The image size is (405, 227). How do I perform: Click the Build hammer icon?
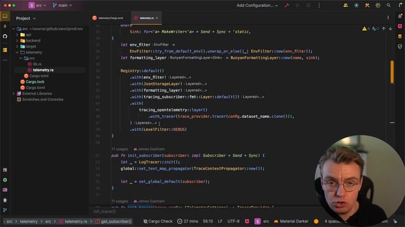click(287, 5)
